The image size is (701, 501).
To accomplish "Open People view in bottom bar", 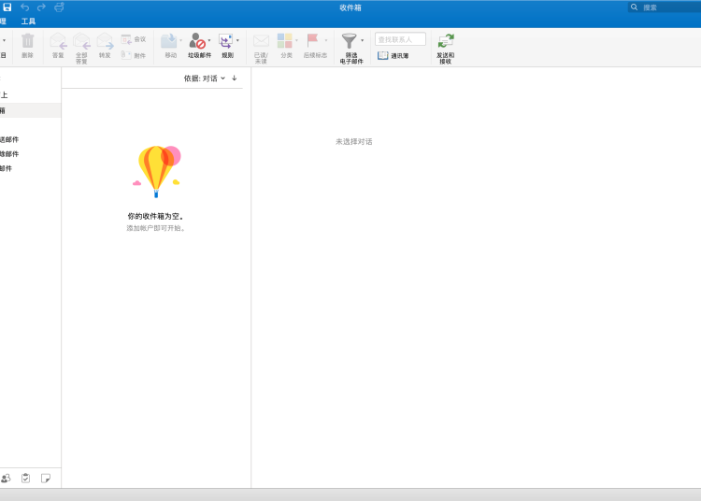I will [x=6, y=478].
